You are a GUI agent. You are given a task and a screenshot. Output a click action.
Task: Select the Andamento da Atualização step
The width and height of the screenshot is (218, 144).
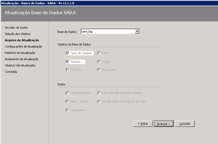coord(22,59)
